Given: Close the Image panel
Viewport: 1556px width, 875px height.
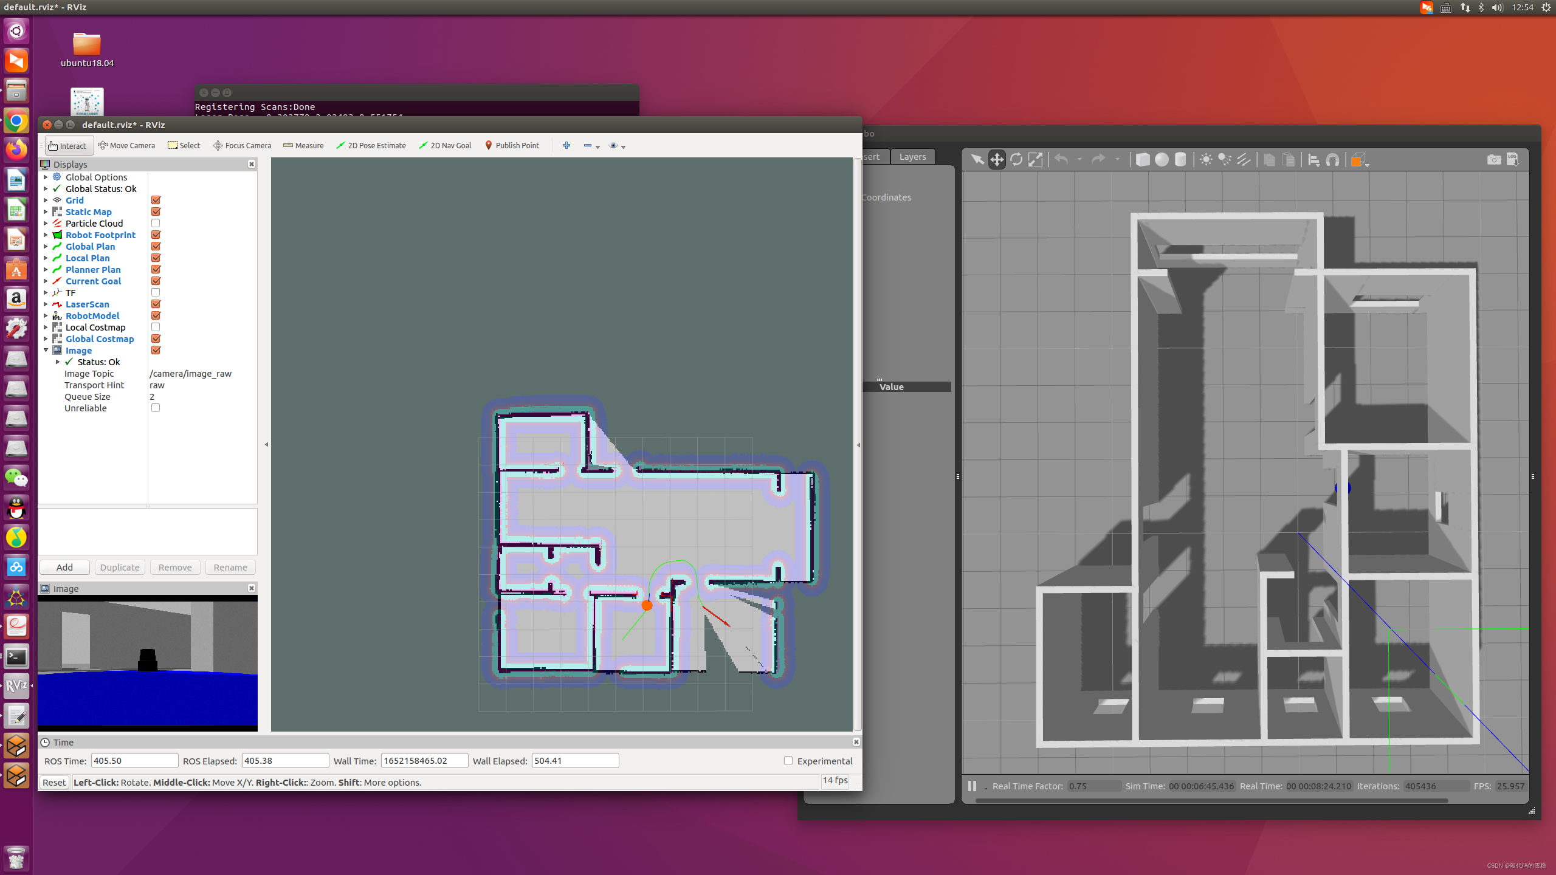Looking at the screenshot, I should (251, 588).
